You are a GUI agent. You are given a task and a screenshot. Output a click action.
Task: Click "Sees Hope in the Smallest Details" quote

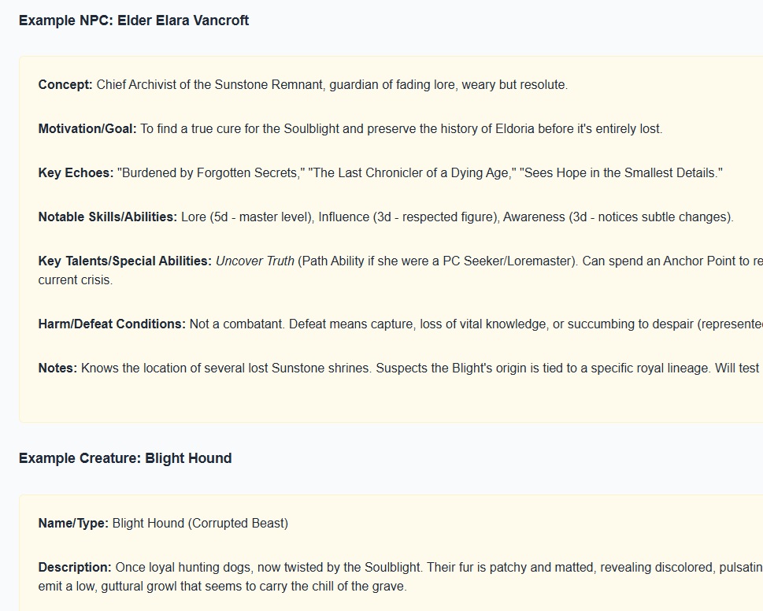(621, 172)
